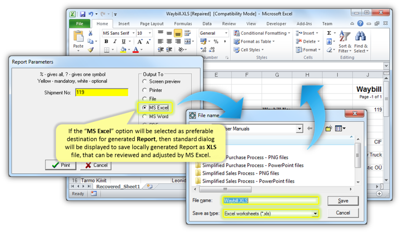The height and width of the screenshot is (233, 401).
Task: Click the Delete cells button in ribbon
Action: coord(308,41)
